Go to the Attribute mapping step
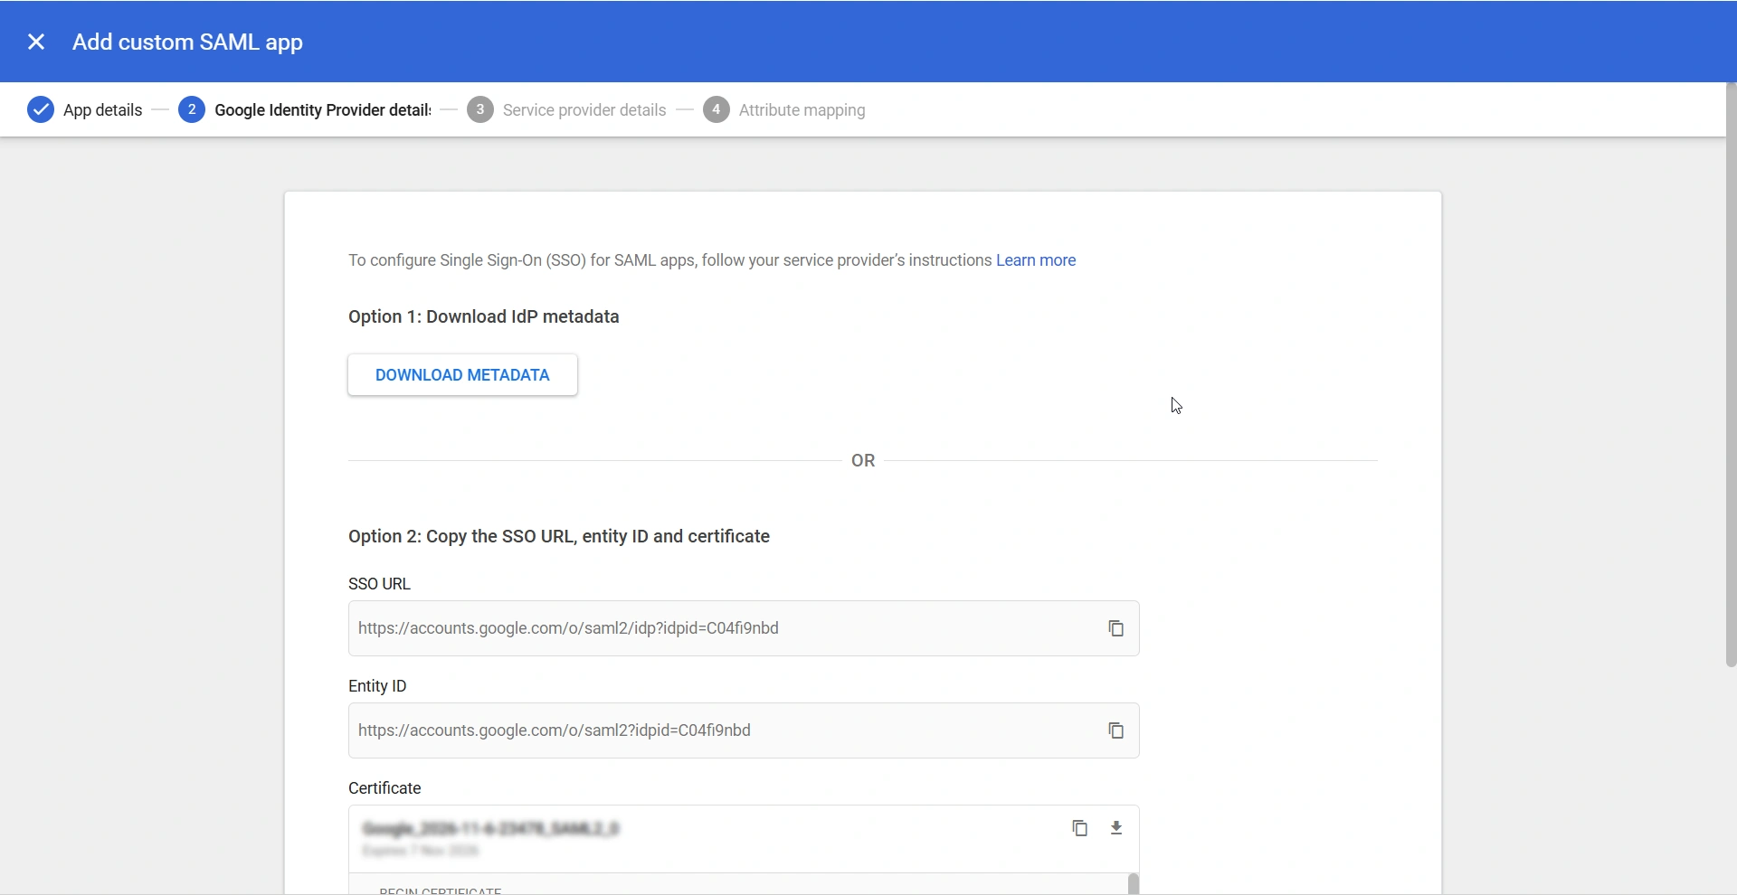 click(x=802, y=109)
